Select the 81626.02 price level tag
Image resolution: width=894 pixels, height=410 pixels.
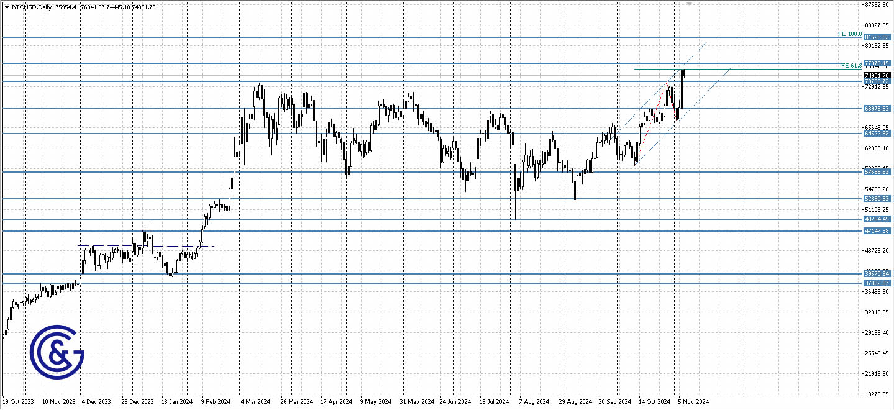[x=877, y=37]
